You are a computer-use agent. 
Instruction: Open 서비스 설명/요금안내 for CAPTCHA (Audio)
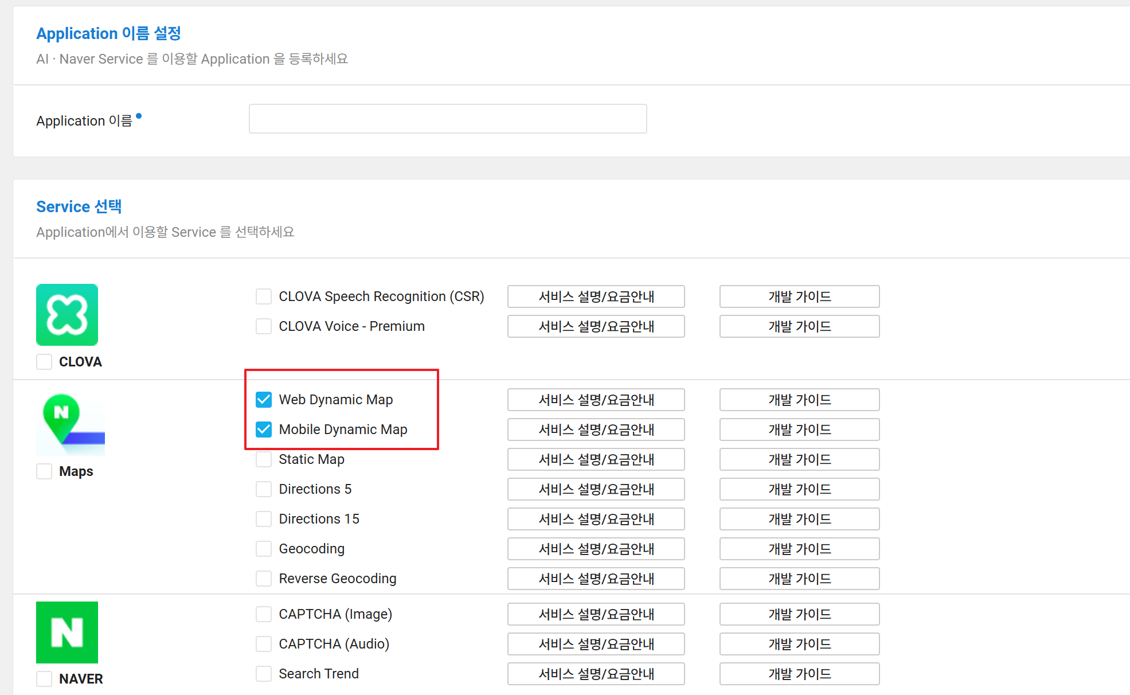click(596, 644)
